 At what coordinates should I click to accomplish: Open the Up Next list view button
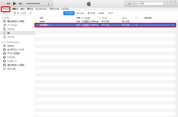[129, 4]
